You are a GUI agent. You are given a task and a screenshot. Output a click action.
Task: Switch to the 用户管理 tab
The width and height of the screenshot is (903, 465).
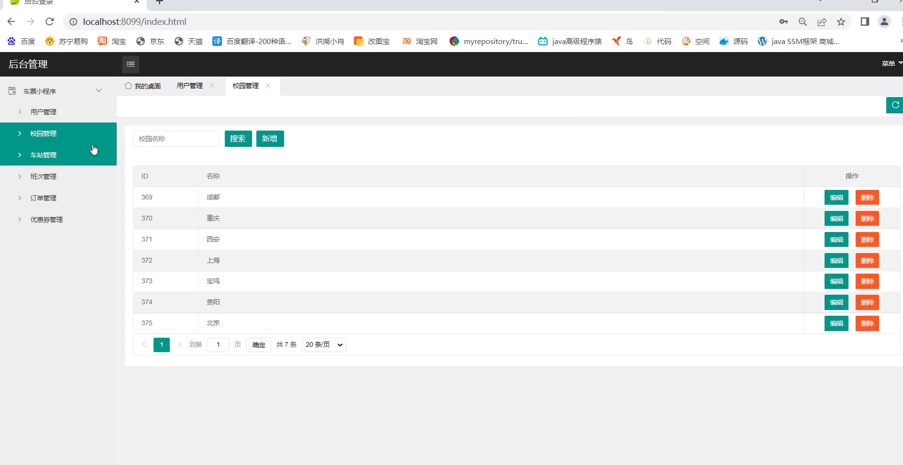(190, 86)
